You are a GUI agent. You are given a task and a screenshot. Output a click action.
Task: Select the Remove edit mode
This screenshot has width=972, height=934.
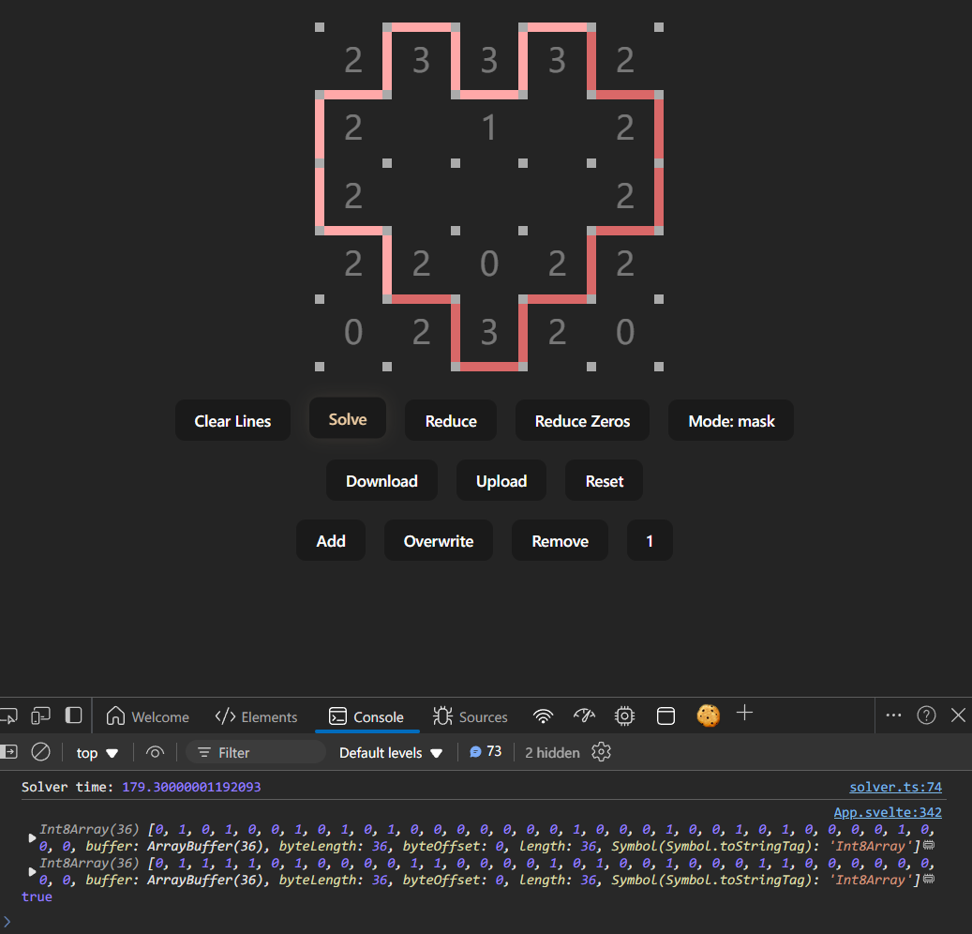[x=560, y=541]
